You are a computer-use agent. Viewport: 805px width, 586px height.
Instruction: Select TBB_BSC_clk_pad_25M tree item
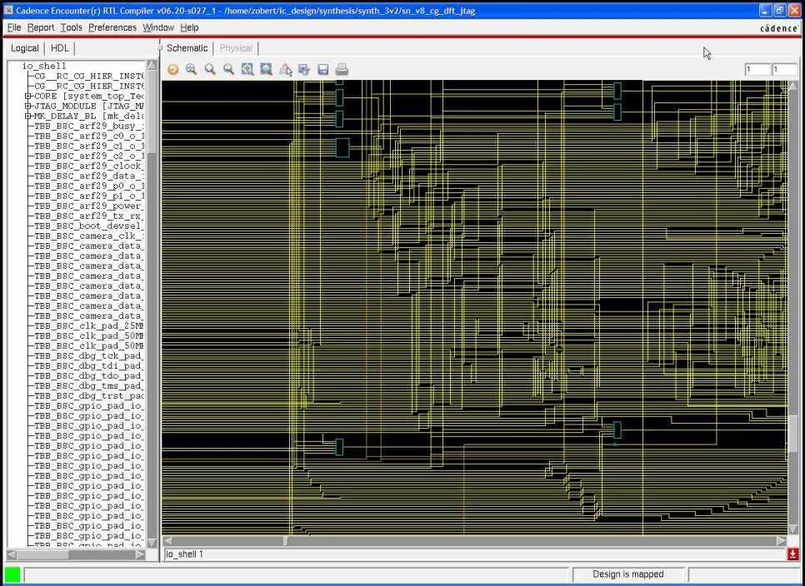tap(89, 326)
